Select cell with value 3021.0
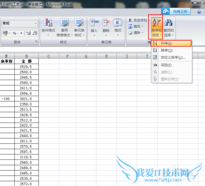Viewport: 205px width, 186px height. [x=27, y=99]
